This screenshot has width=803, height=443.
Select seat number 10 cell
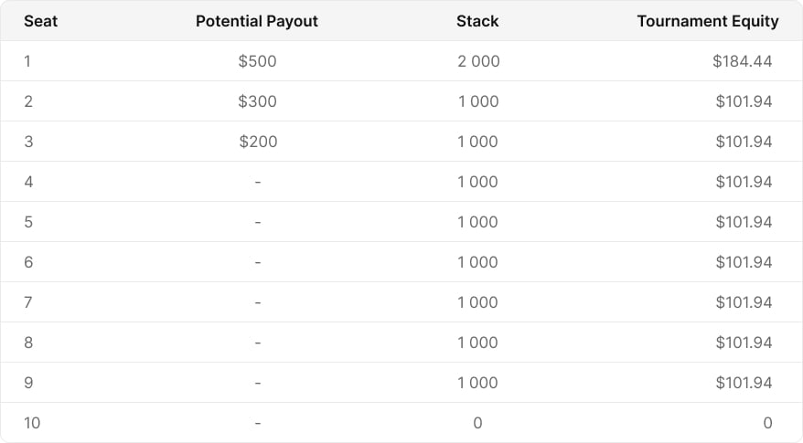point(32,423)
